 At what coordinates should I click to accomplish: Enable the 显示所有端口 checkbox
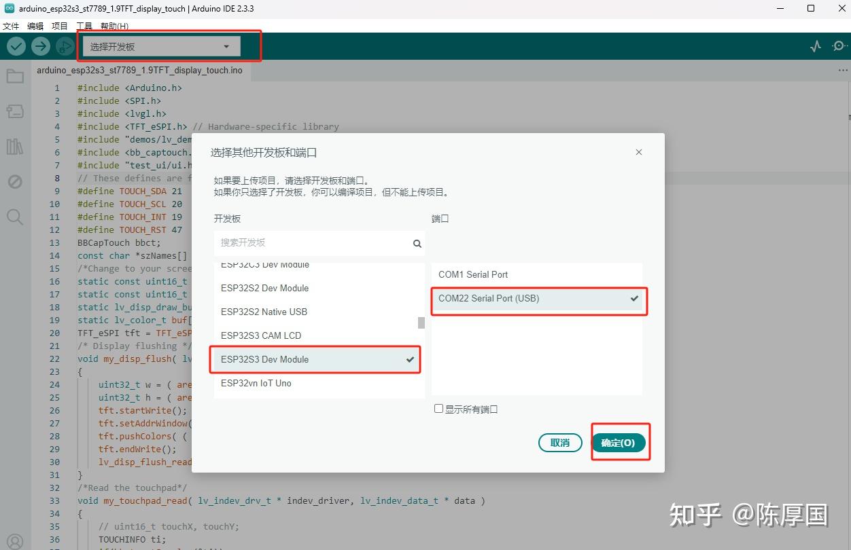click(x=438, y=408)
